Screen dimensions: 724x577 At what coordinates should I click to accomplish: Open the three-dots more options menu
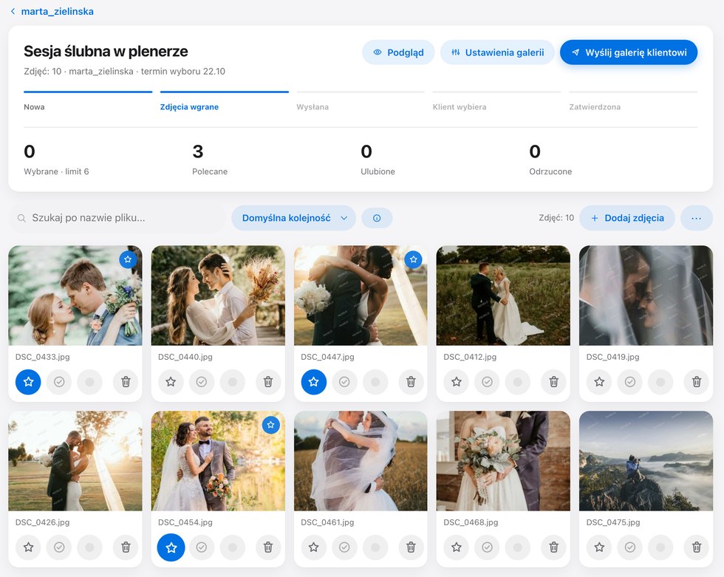coord(696,218)
